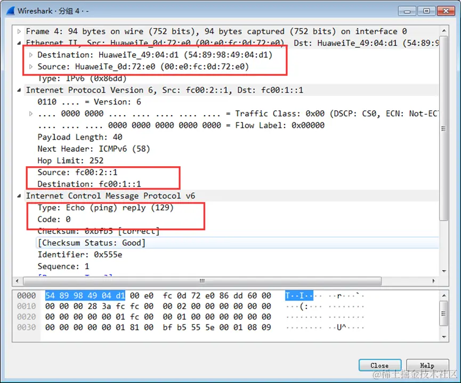The image size is (461, 383).
Task: Click detail pane scroll up arrow
Action: click(444, 30)
